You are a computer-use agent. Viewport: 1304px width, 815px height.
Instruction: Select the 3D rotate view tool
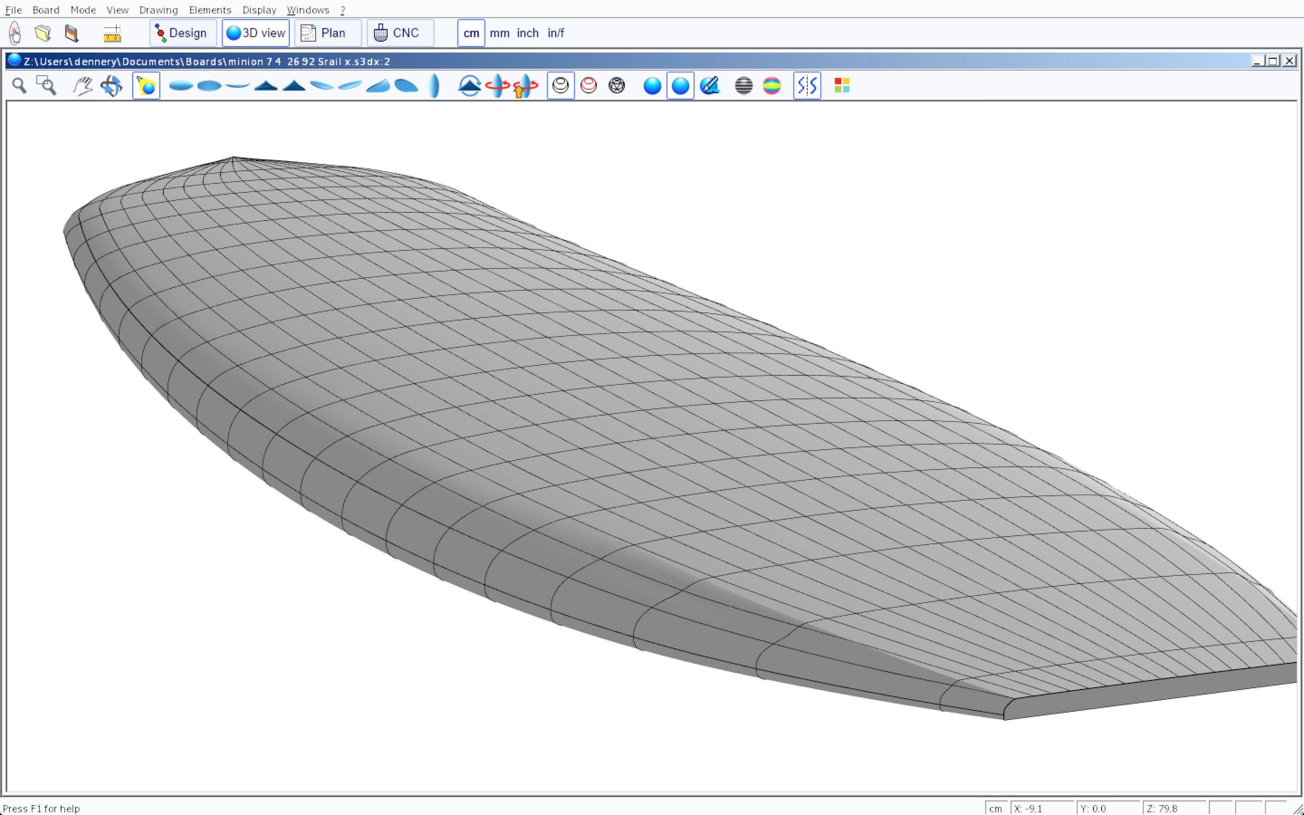pyautogui.click(x=111, y=85)
